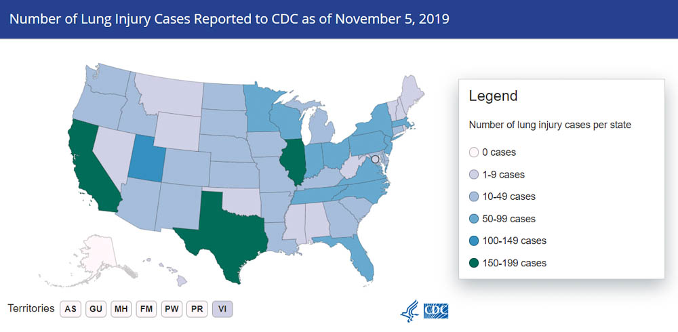Select the AS territory button
Screen dimensions: 678x332
click(71, 308)
